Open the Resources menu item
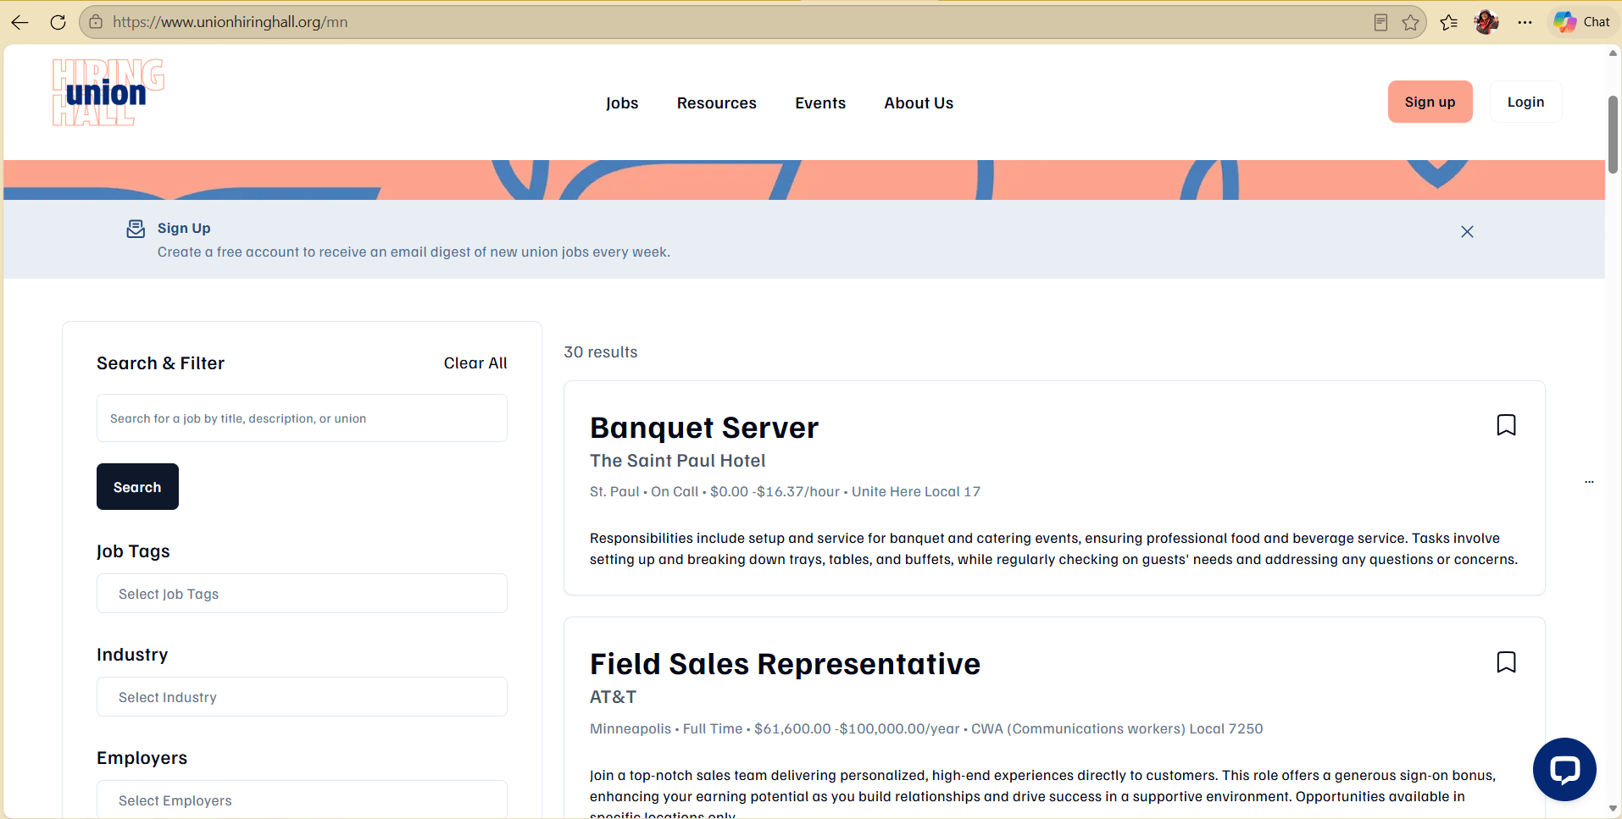 tap(716, 102)
